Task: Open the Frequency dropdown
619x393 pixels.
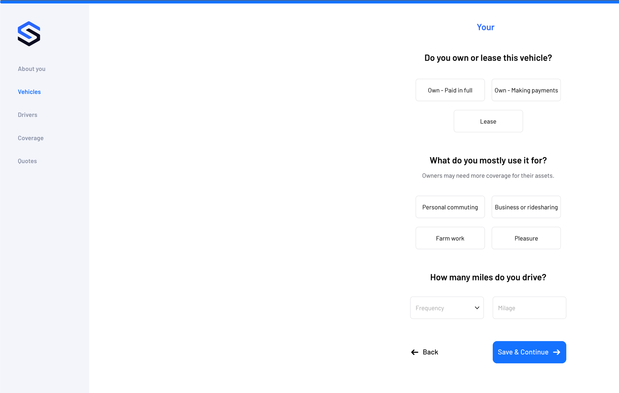Action: pos(447,308)
